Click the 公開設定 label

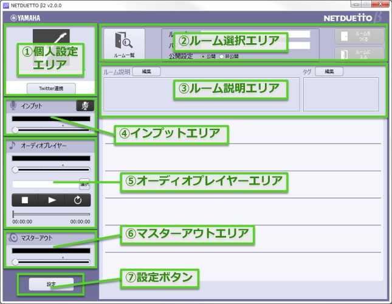tap(181, 57)
